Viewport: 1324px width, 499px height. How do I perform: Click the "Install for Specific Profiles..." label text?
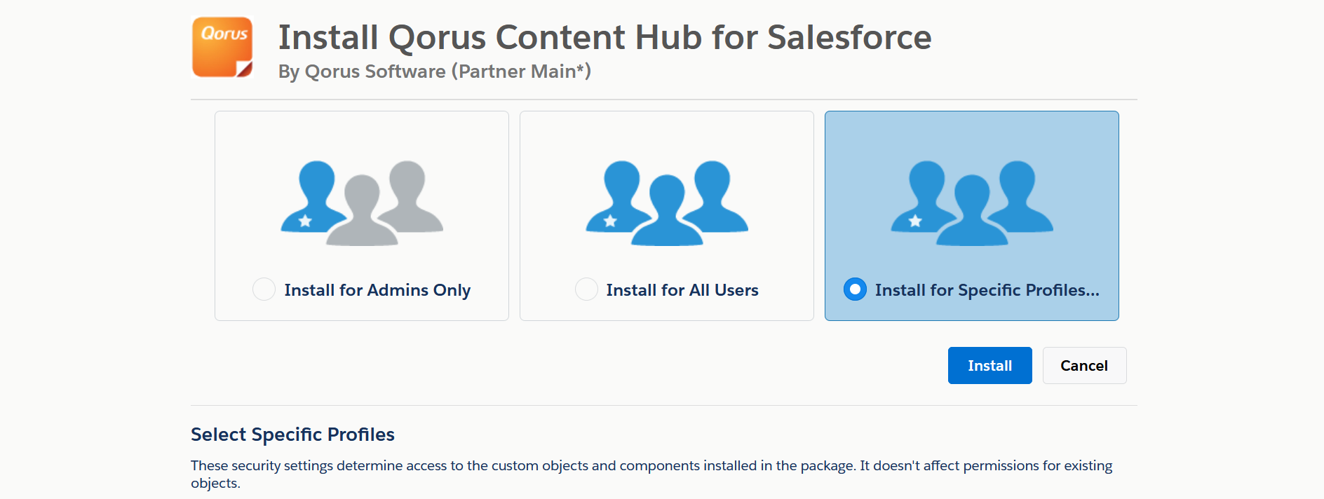pos(987,290)
